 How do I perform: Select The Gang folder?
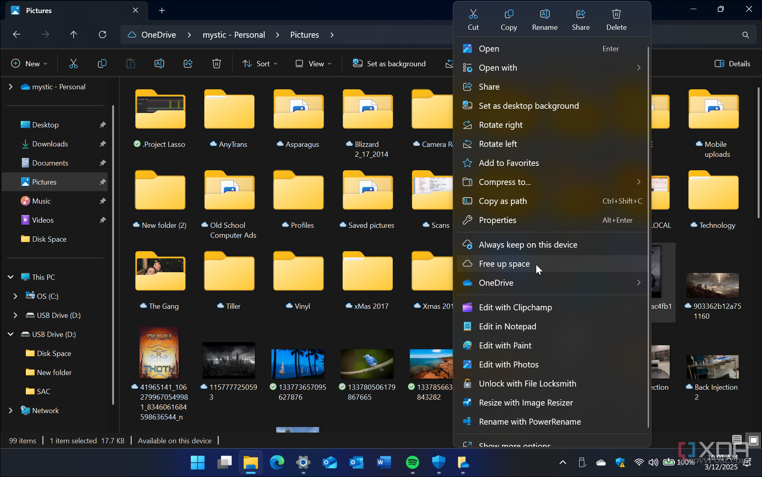[160, 281]
